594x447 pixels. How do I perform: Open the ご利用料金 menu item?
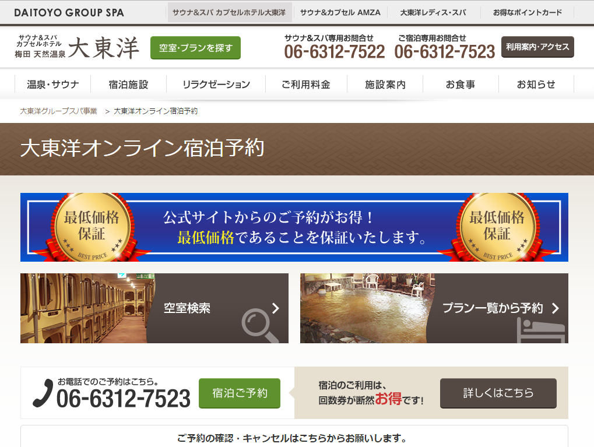tap(306, 84)
